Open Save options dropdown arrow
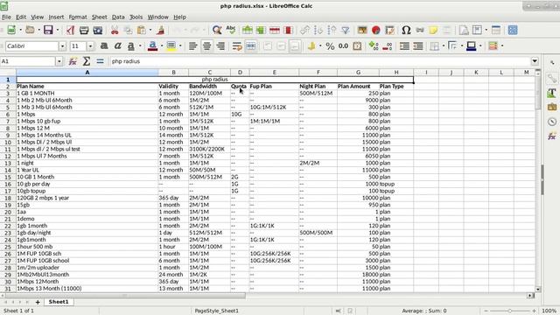The image size is (560, 315). tap(57, 30)
